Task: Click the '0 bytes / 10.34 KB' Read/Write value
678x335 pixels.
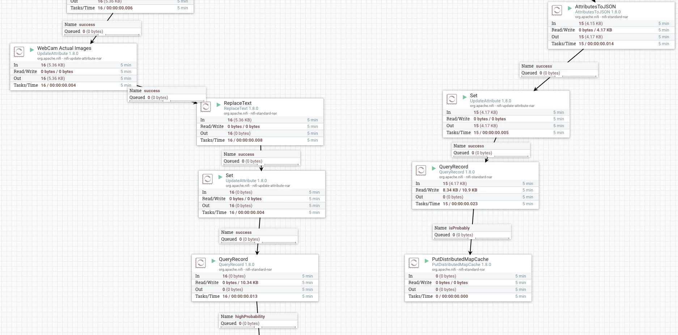Action: point(240,283)
